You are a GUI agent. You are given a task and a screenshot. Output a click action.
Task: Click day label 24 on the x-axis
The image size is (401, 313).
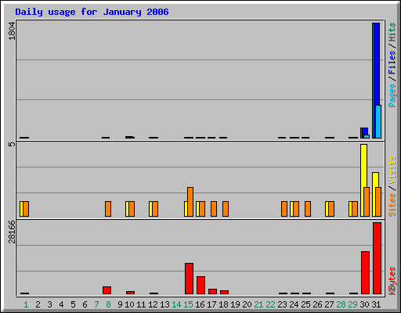click(294, 304)
